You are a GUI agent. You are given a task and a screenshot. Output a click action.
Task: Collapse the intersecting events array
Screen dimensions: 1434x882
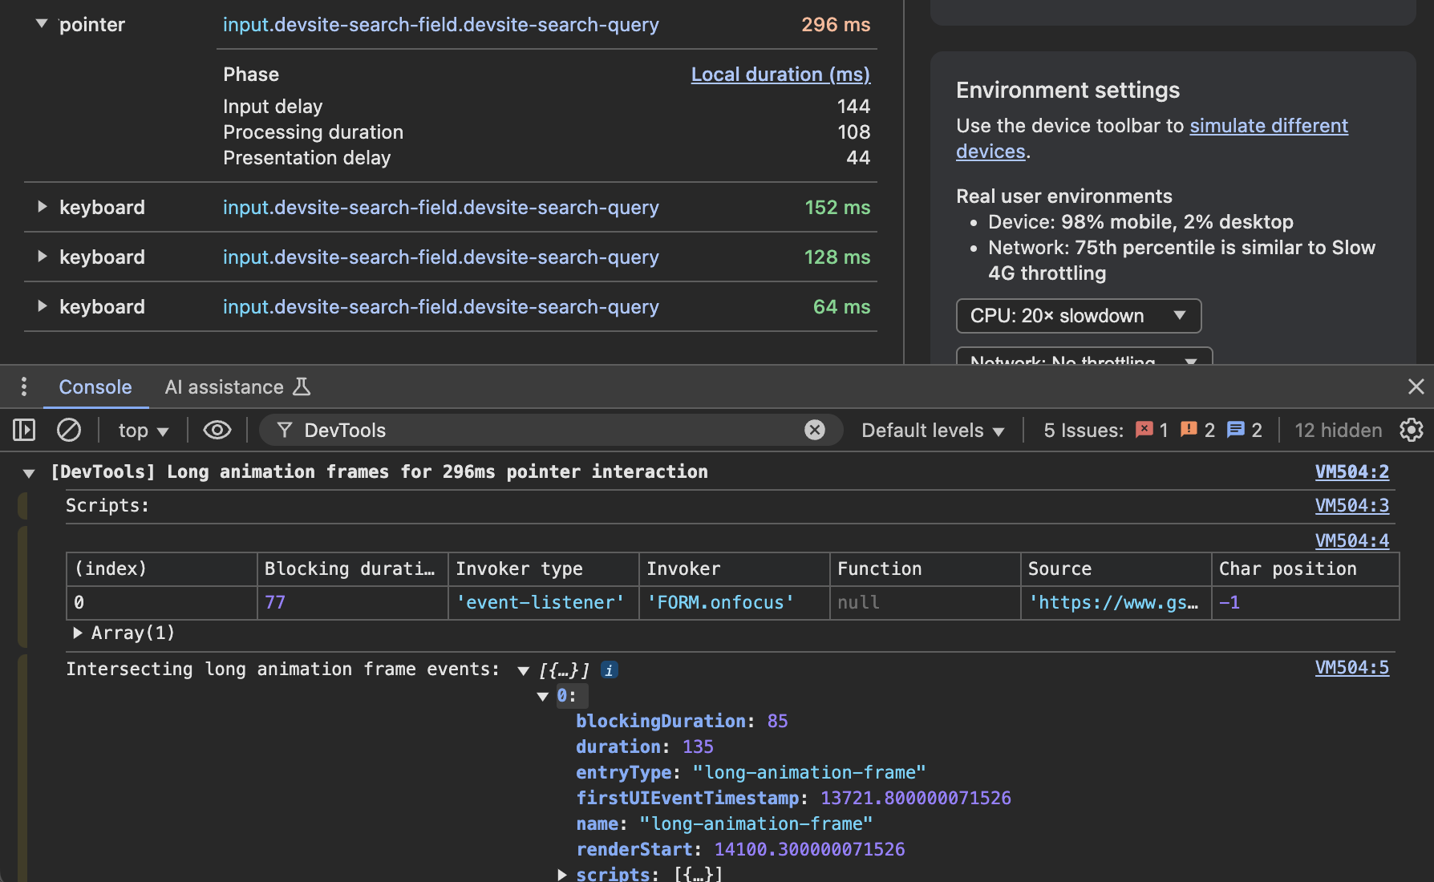tap(524, 670)
